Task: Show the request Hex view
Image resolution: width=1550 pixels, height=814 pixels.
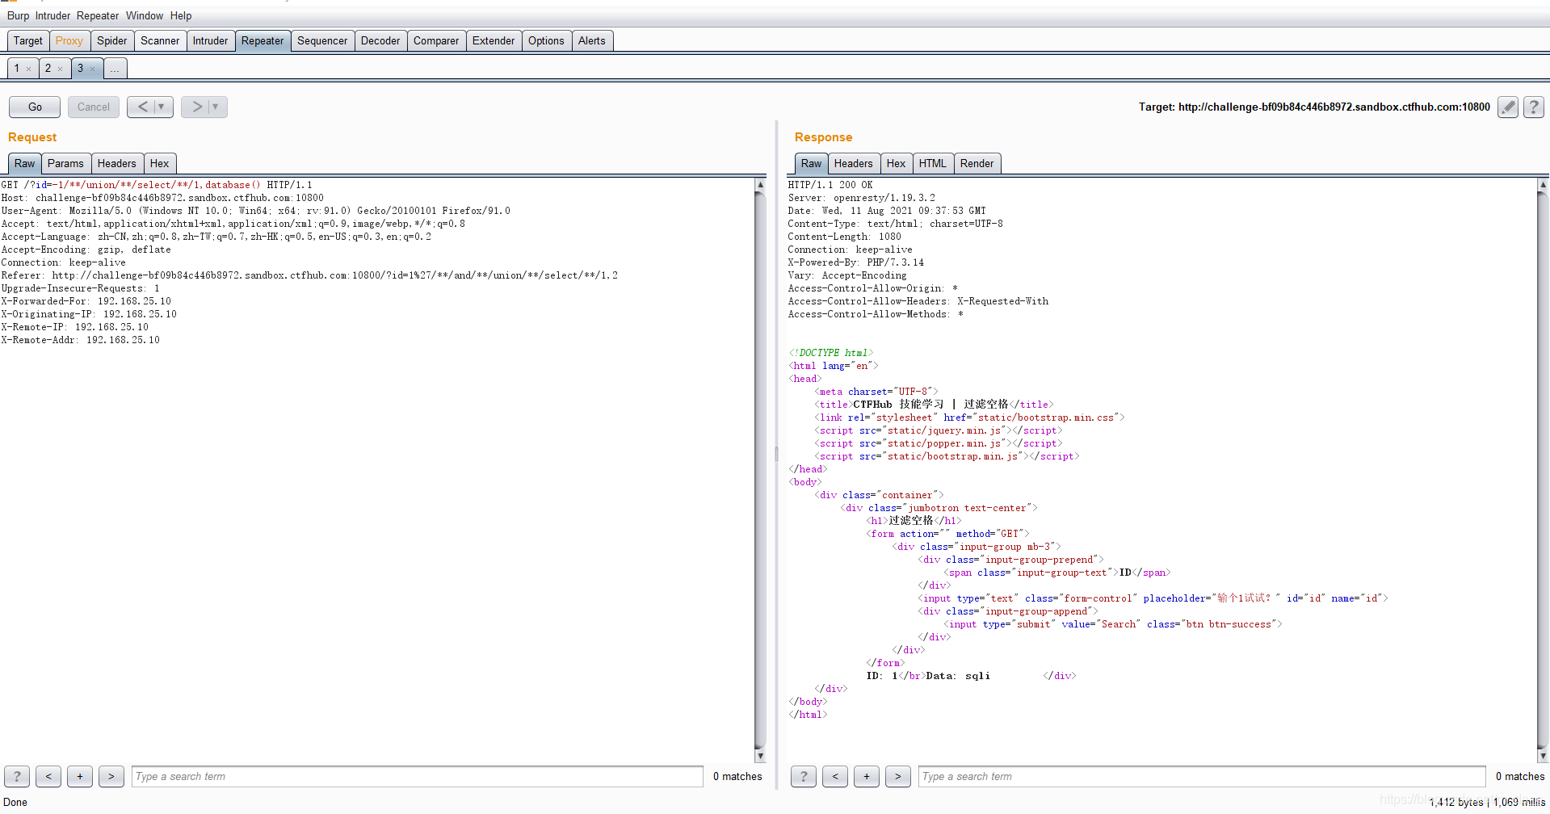Action: (160, 163)
